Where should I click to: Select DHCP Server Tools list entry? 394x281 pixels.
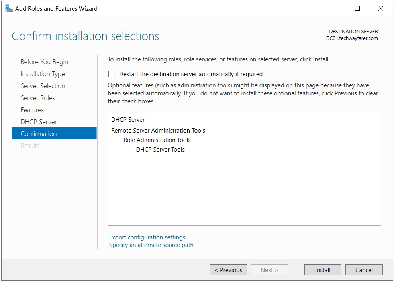160,150
